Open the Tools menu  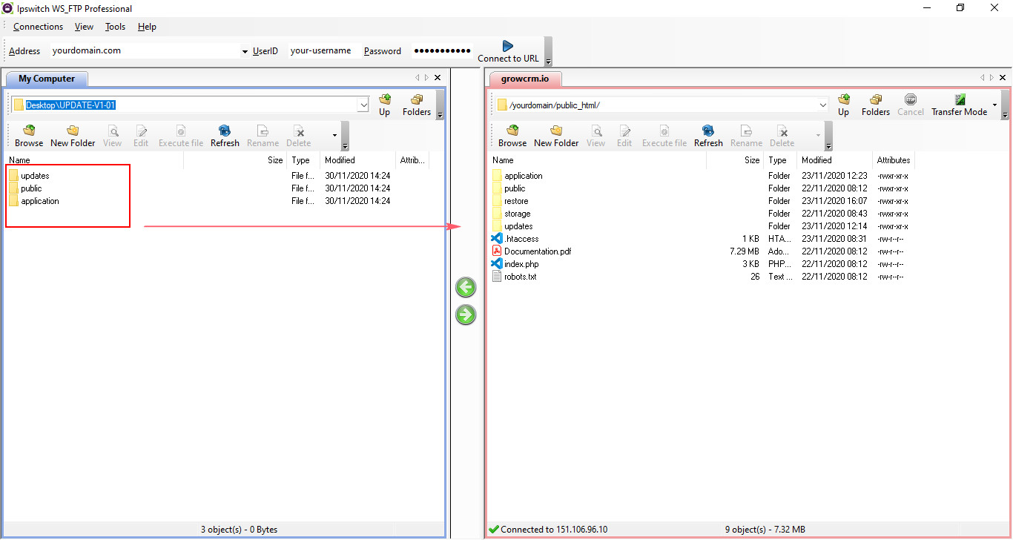115,27
